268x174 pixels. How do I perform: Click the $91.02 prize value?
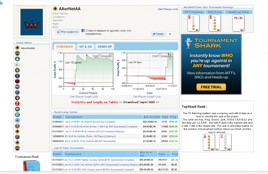(x=175, y=160)
